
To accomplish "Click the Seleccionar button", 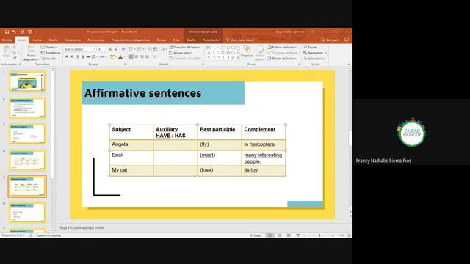I will coord(314,59).
